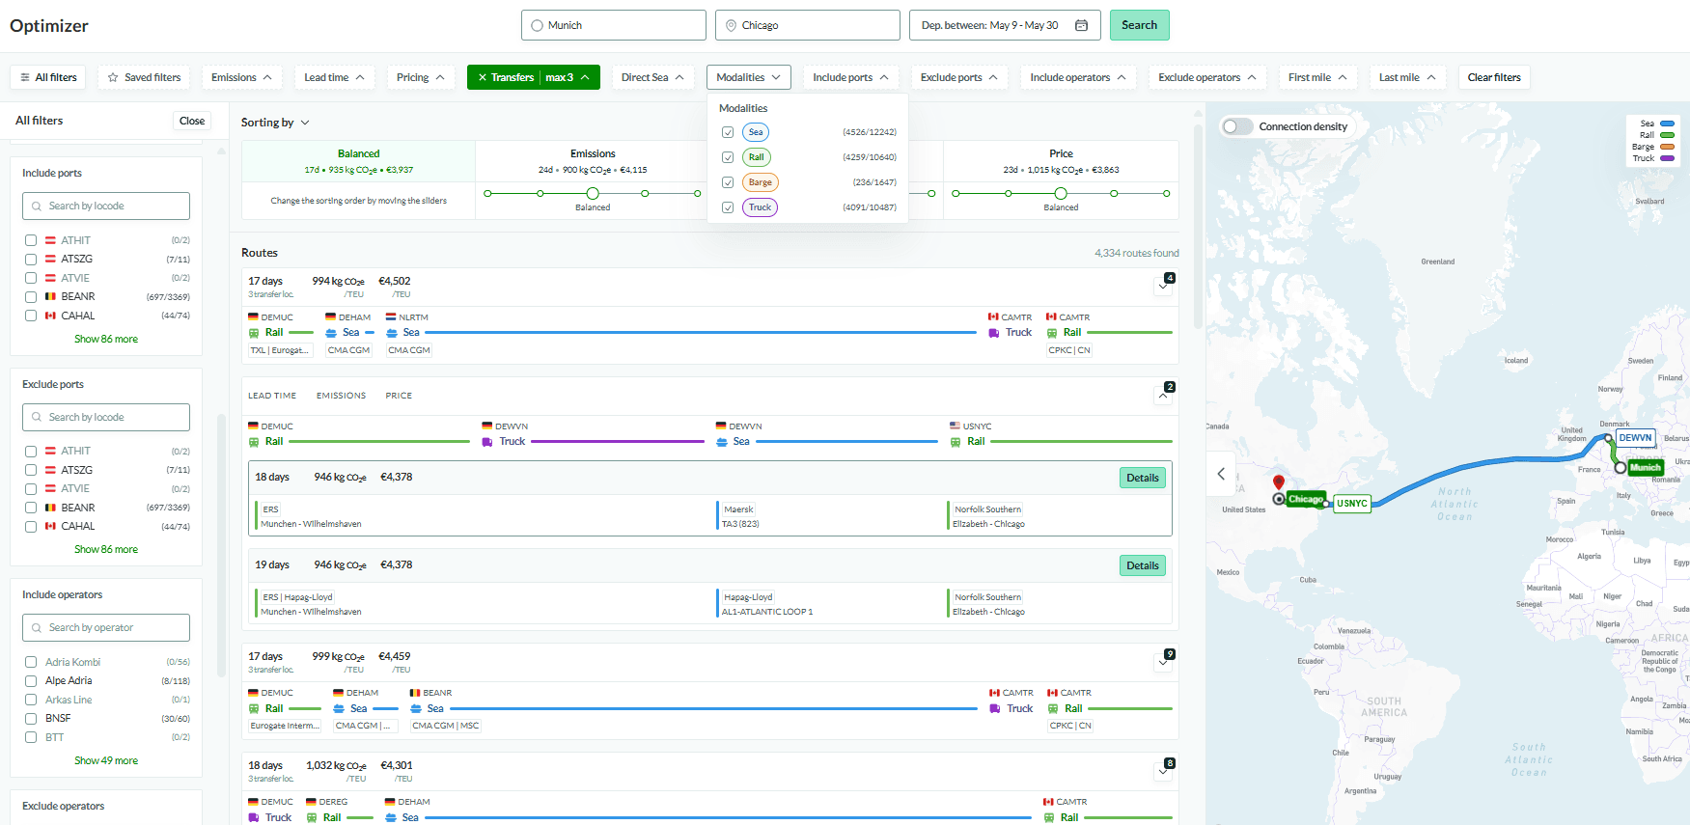Click the location pin icon beside Chicago
Screen dimensions: 1690x825
point(731,25)
